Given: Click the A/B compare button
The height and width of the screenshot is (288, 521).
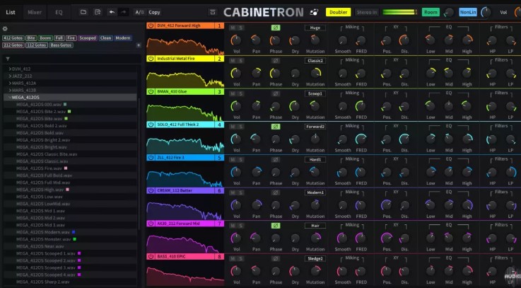Looking at the screenshot, I should [x=139, y=12].
